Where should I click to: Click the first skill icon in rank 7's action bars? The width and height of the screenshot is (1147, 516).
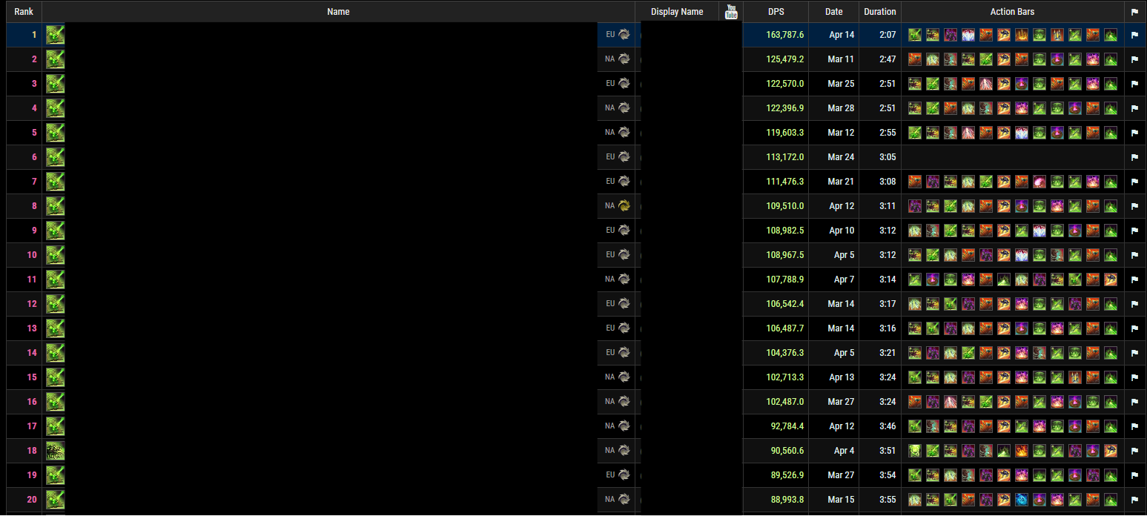(915, 181)
